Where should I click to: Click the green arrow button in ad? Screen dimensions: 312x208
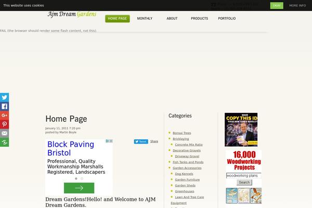pyautogui.click(x=79, y=188)
